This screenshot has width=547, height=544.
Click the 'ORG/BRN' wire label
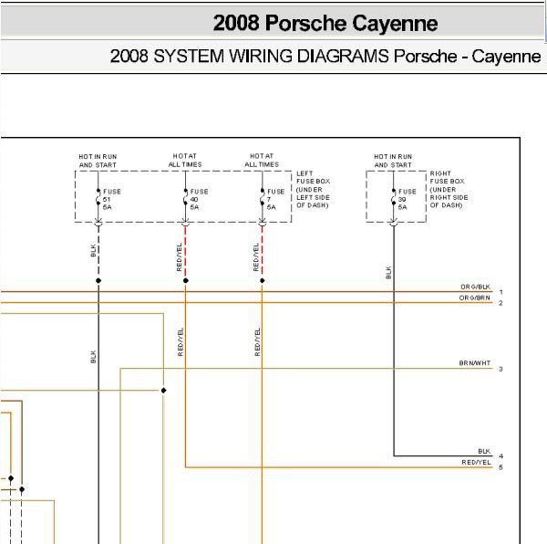pos(474,298)
